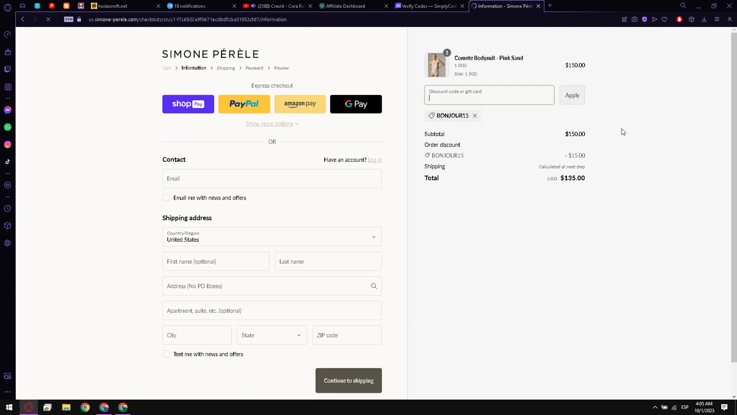Click the red ad blocker shield icon
Image resolution: width=737 pixels, height=415 pixels.
pos(680,19)
